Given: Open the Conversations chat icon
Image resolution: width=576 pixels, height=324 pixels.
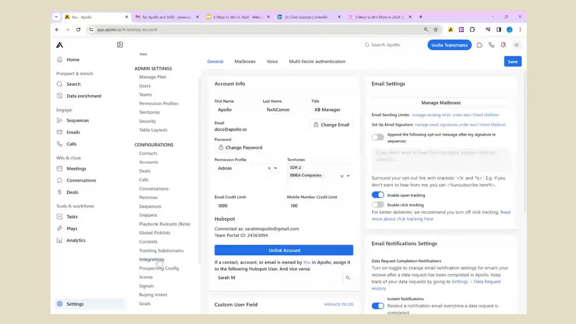Looking at the screenshot, I should 60,180.
